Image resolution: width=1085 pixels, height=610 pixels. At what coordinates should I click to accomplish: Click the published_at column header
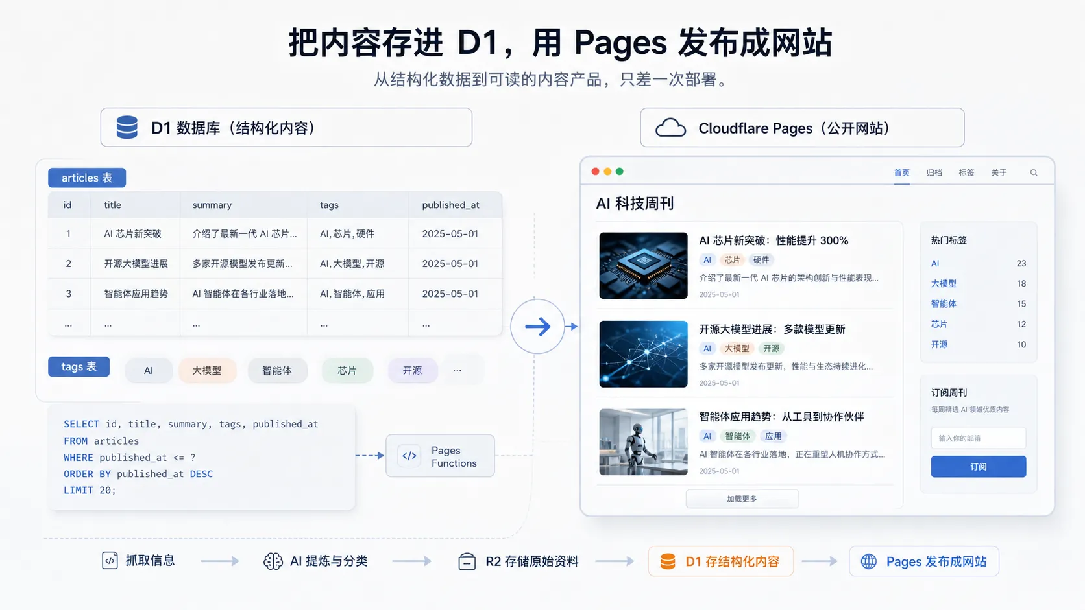point(450,205)
